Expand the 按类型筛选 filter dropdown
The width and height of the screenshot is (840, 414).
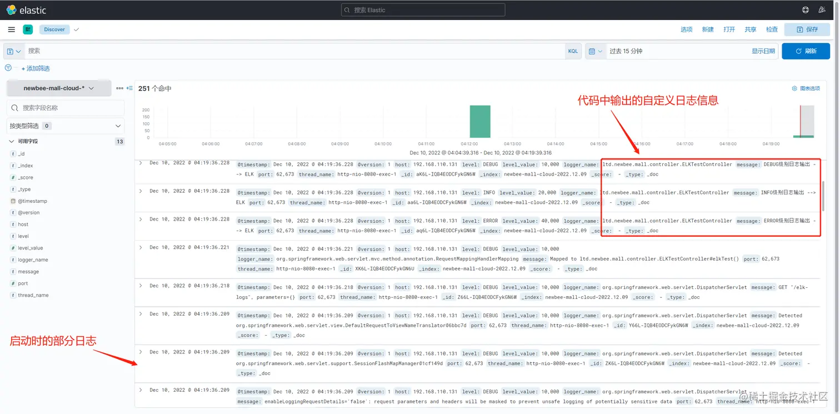66,126
